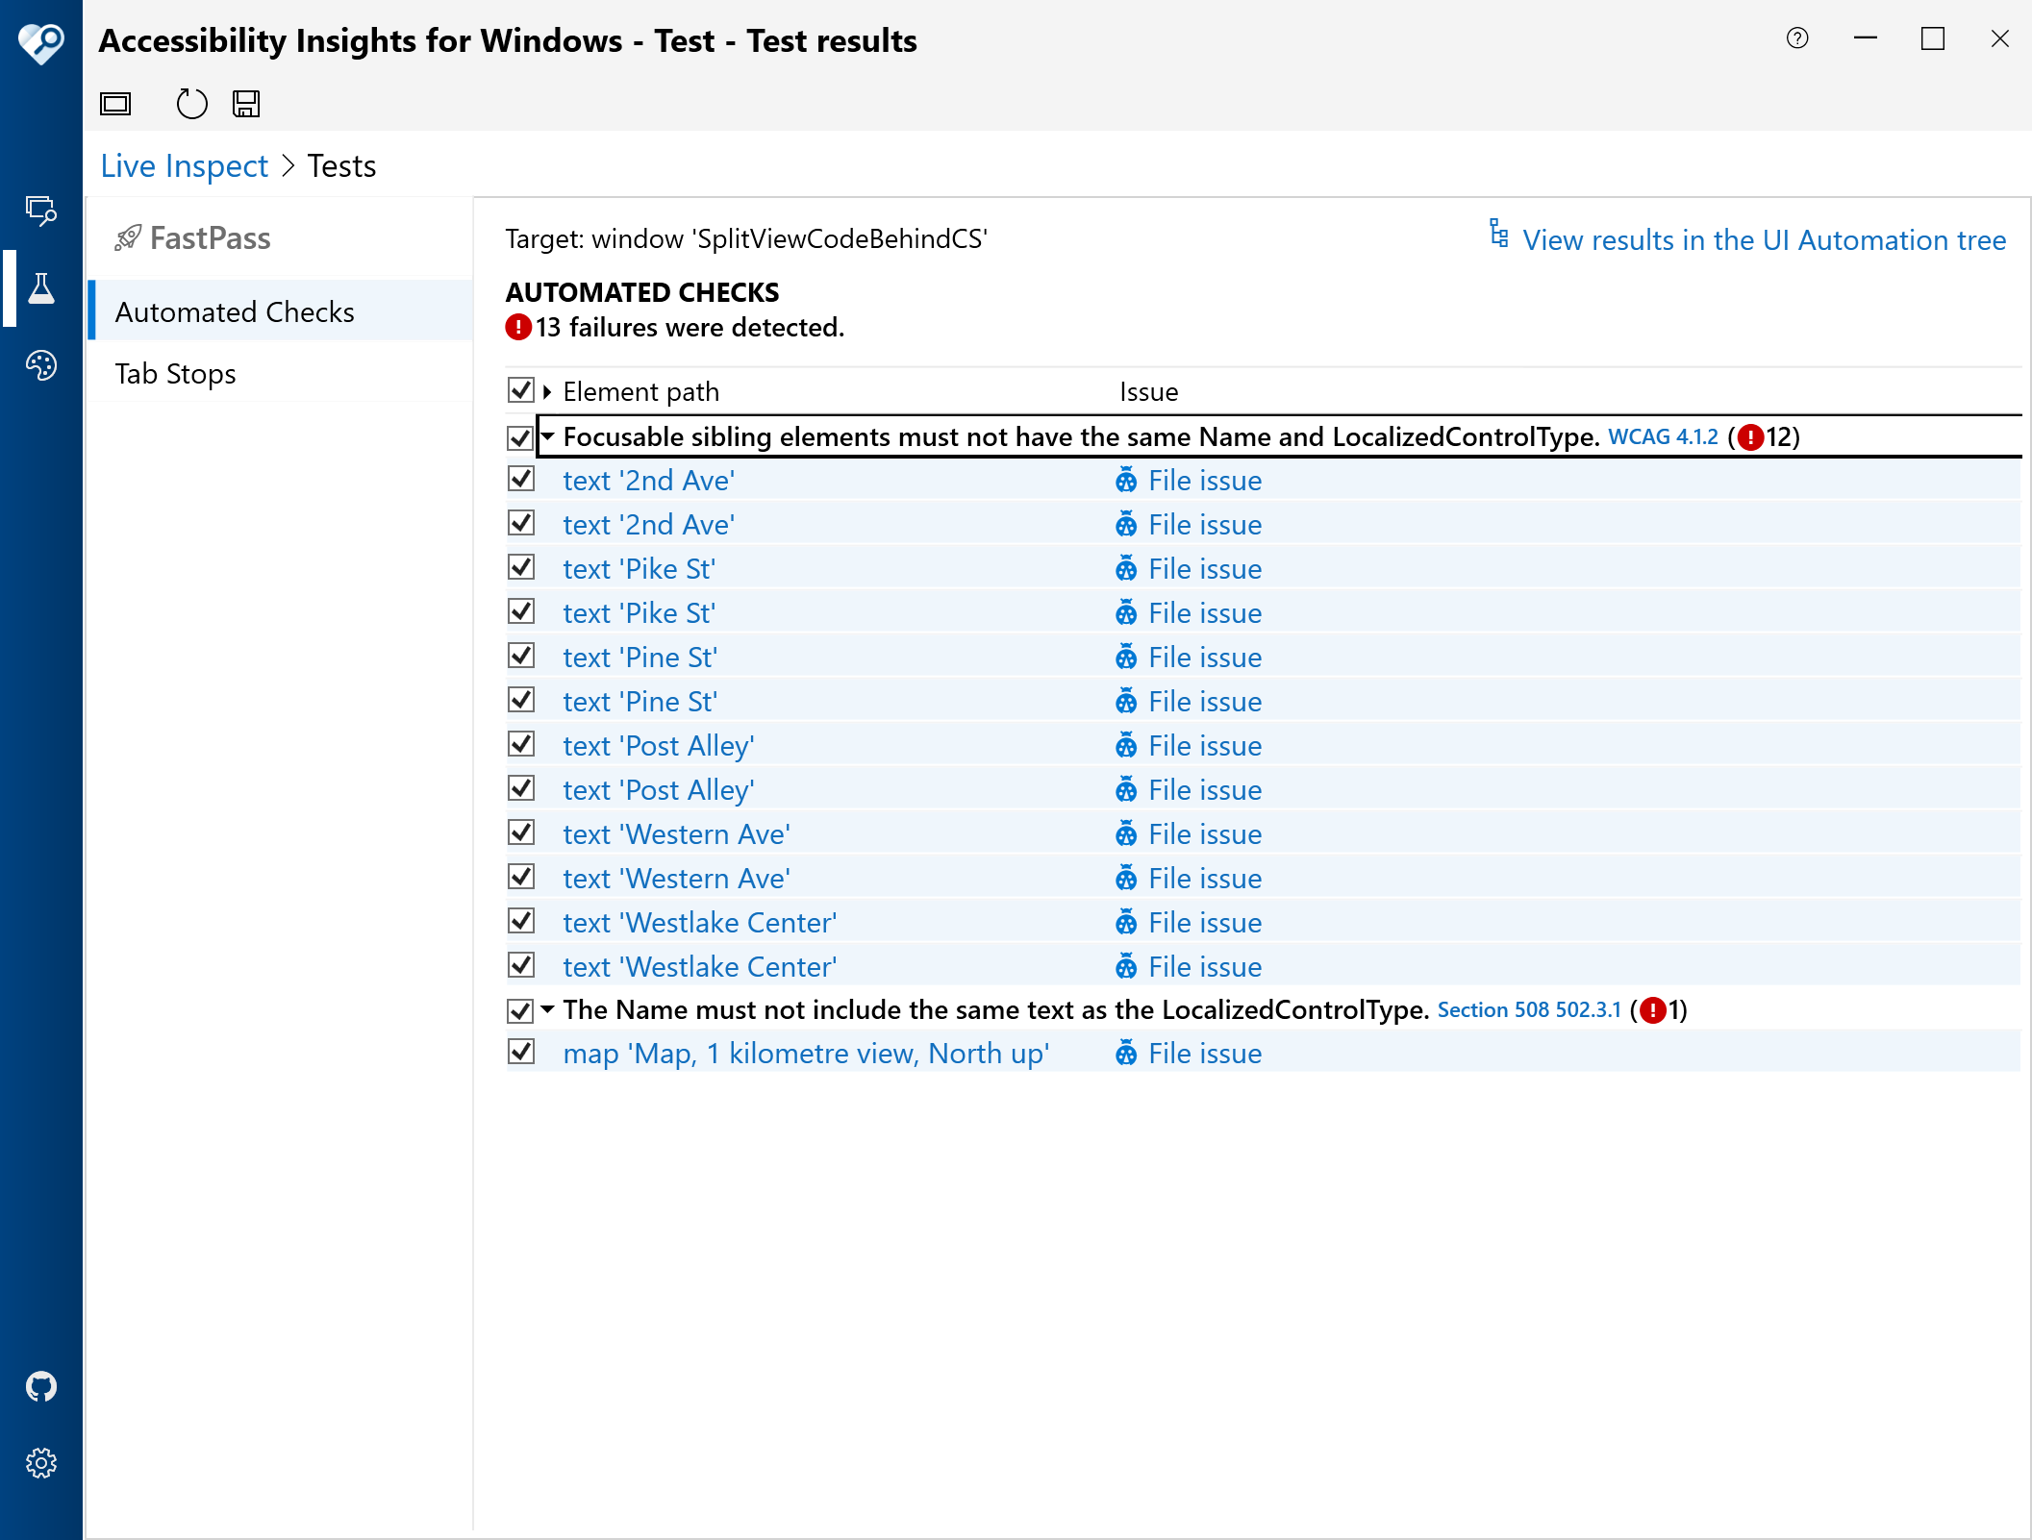Click the 13 failures were detected message
Image resolution: width=2032 pixels, height=1540 pixels.
[690, 328]
